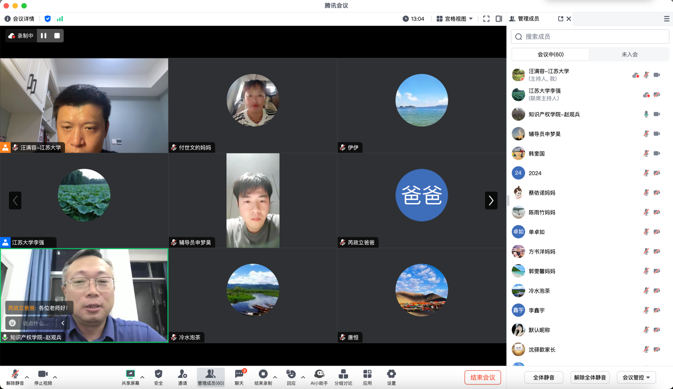Image resolution: width=673 pixels, height=389 pixels.
Task: Select the 会议中(60) tab
Action: pos(550,54)
